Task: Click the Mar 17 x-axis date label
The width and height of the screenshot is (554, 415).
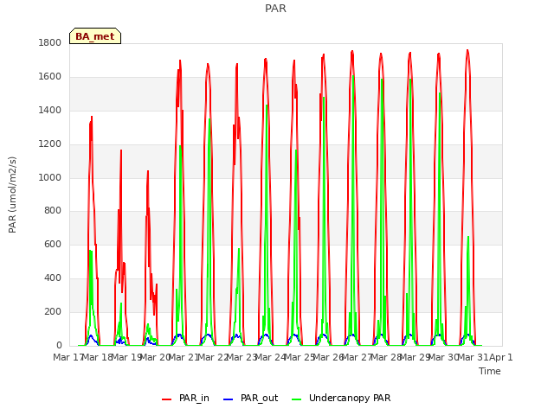Action: coord(68,357)
